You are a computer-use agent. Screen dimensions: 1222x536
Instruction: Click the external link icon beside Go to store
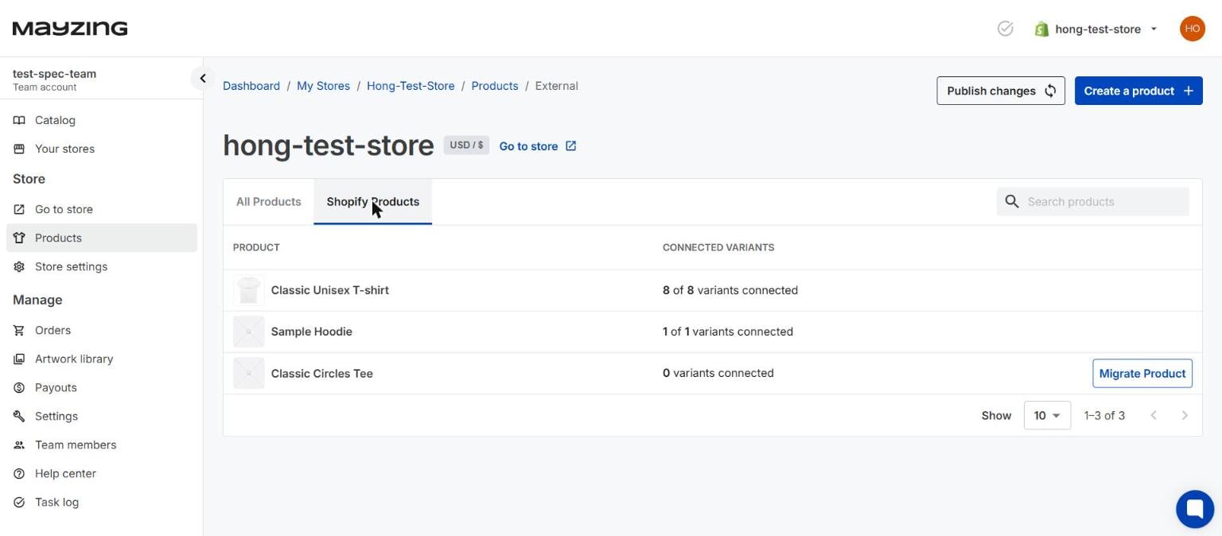570,146
